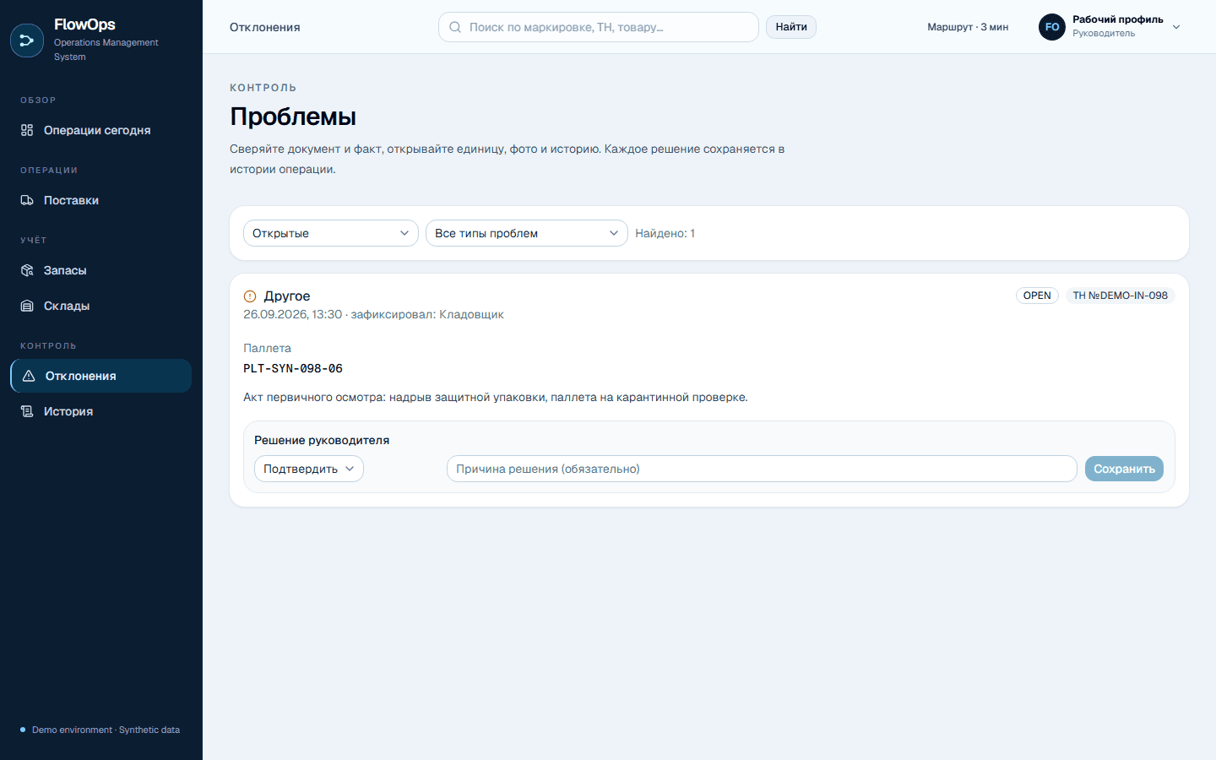The image size is (1216, 760).
Task: Click the Поставки truck icon
Action: click(x=27, y=200)
